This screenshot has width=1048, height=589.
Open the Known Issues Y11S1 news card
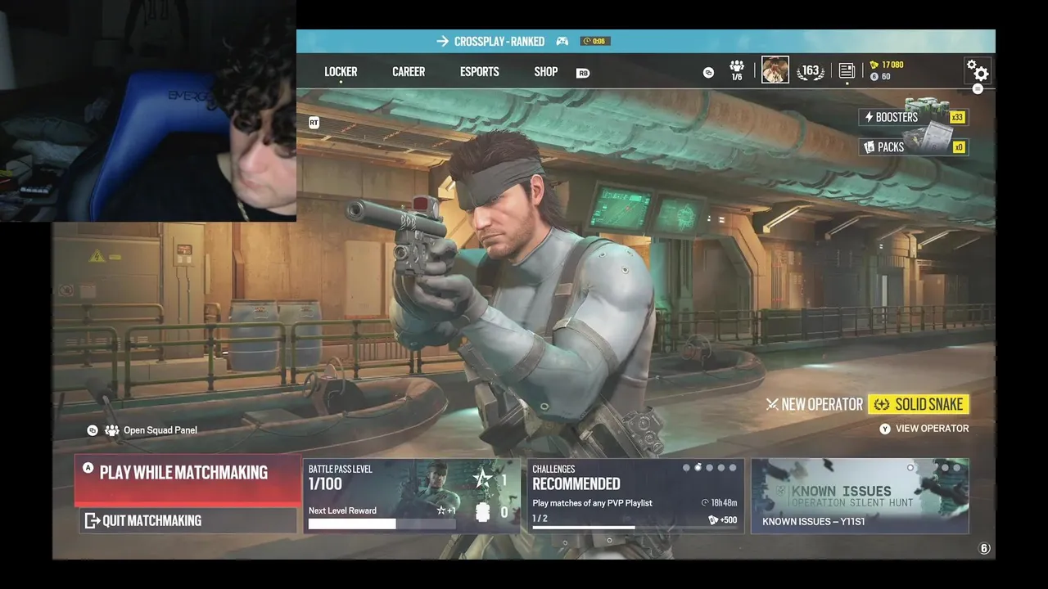(x=860, y=496)
